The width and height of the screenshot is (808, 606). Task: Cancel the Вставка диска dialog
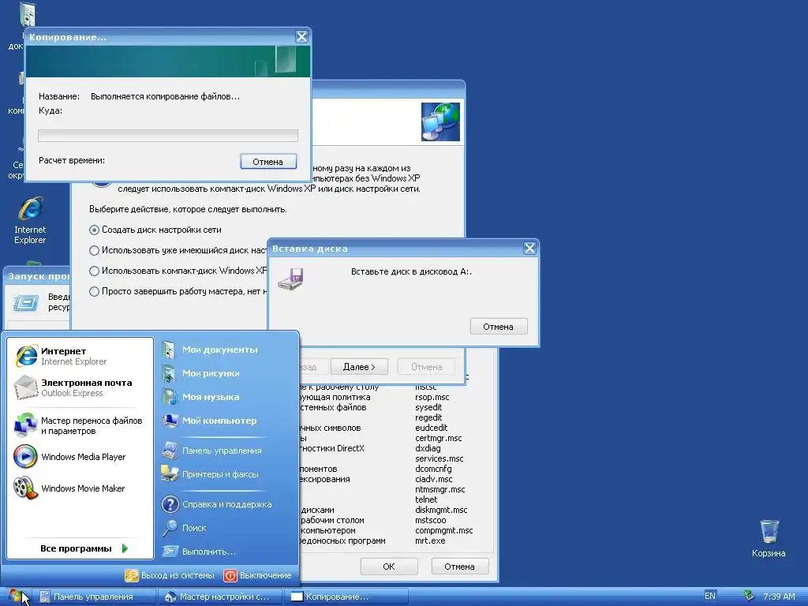tap(499, 326)
